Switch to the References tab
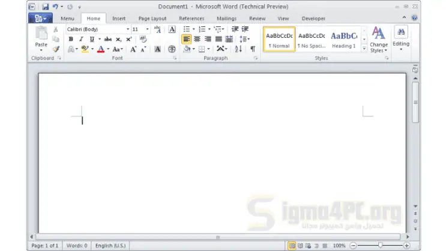The height and width of the screenshot is (251, 446). pos(191,19)
